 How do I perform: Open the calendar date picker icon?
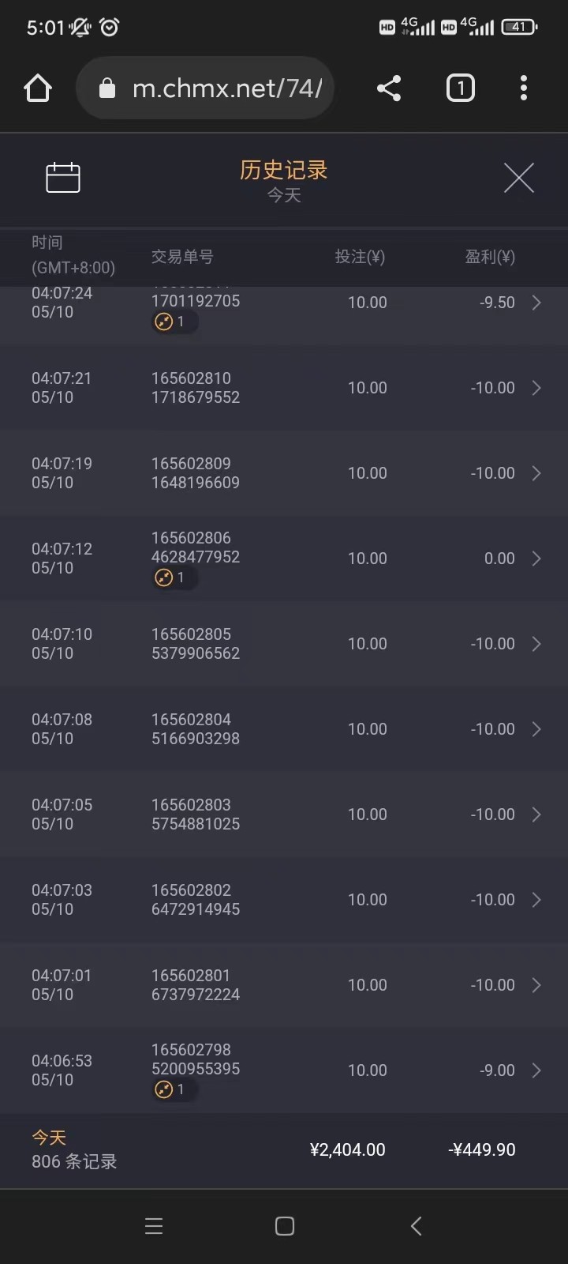(x=63, y=178)
